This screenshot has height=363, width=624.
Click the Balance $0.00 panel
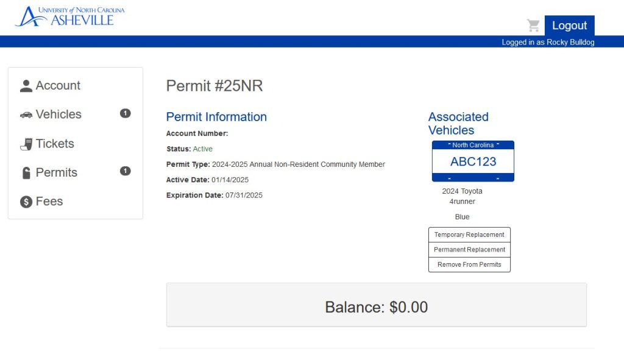(x=376, y=307)
